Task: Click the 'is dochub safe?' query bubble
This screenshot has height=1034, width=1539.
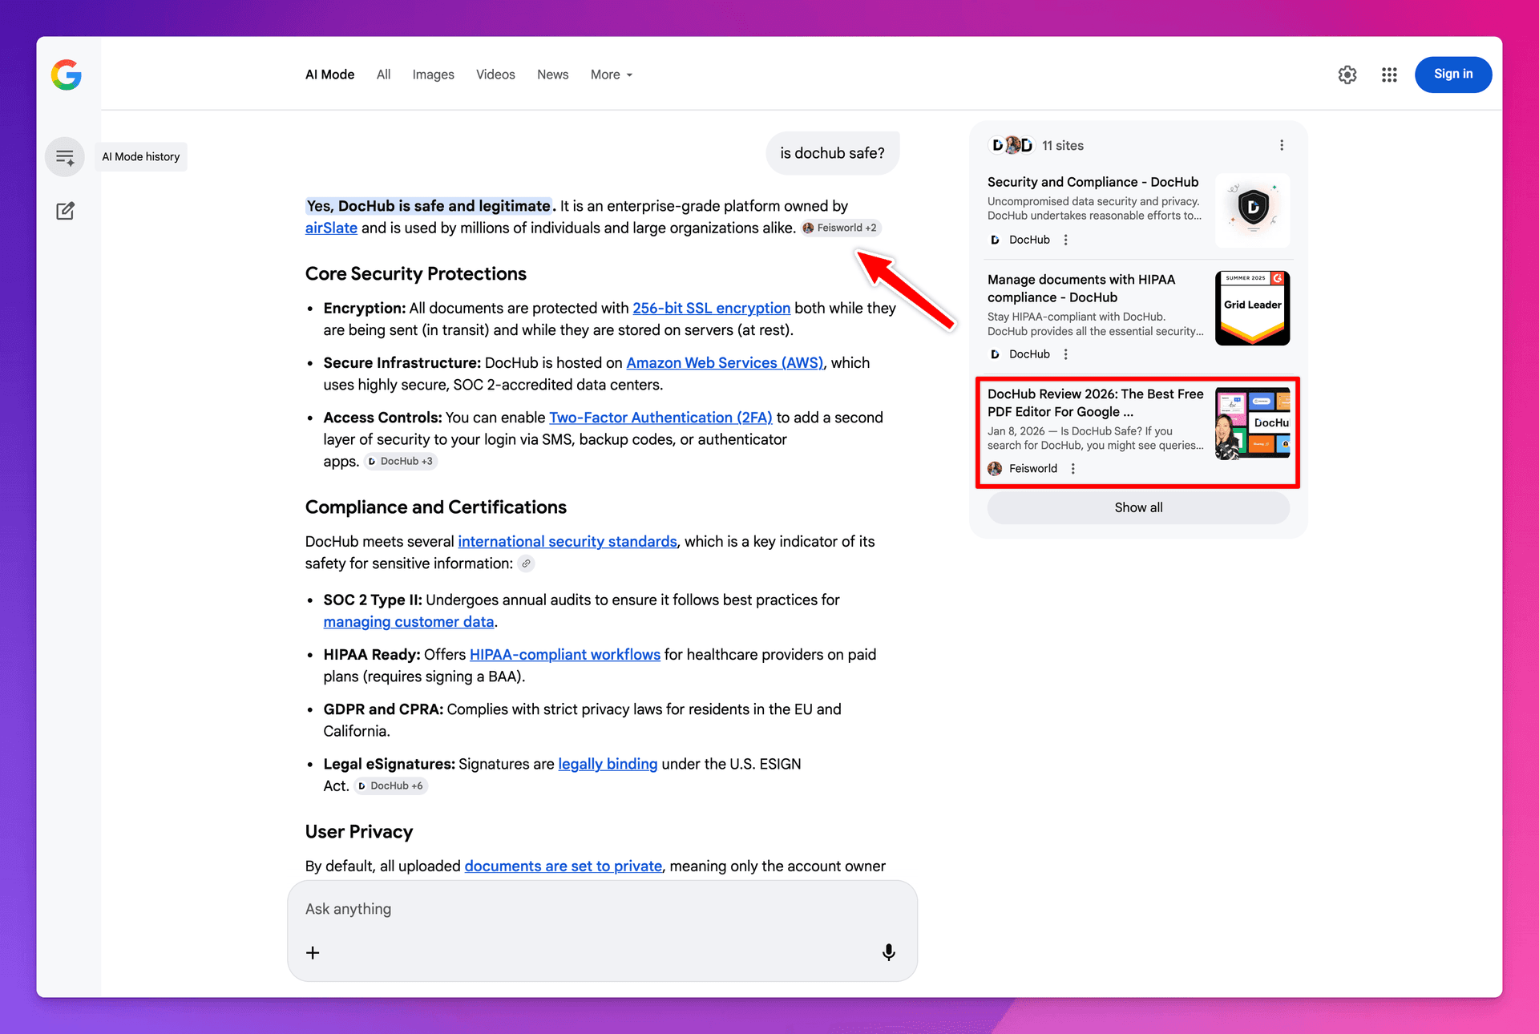Action: pyautogui.click(x=832, y=153)
